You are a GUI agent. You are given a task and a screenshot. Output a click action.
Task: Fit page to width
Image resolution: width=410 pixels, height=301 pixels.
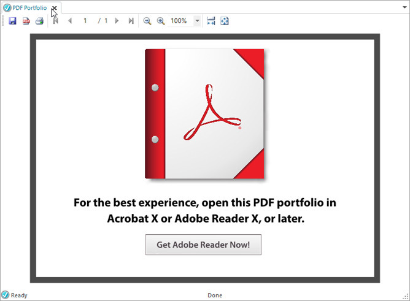click(x=211, y=21)
